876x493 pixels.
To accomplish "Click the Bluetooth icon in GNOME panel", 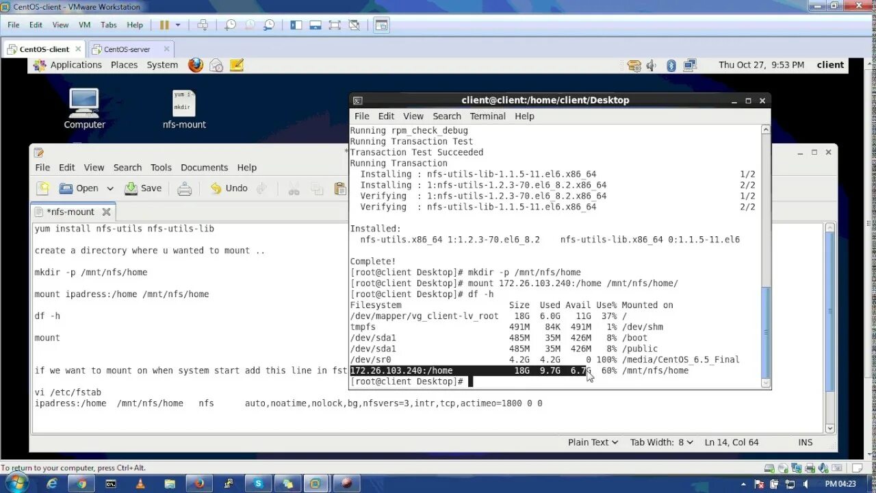I will click(x=671, y=65).
